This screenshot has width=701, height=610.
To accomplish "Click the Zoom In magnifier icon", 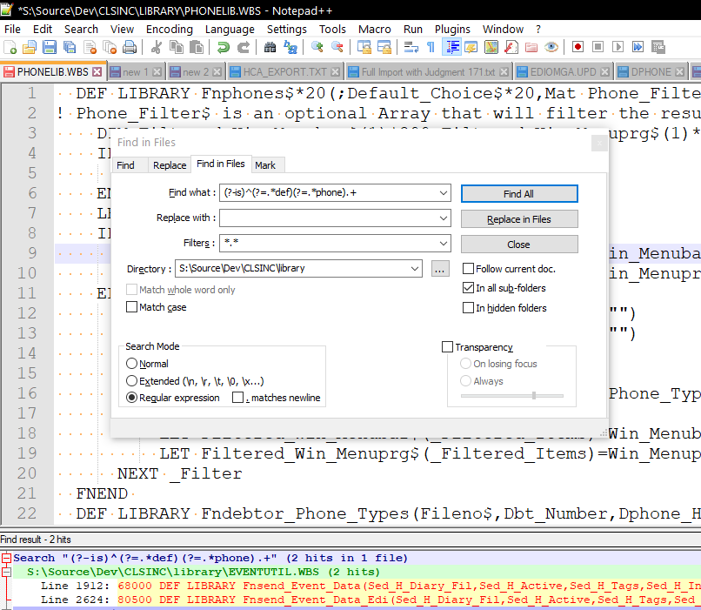I will click(x=317, y=47).
